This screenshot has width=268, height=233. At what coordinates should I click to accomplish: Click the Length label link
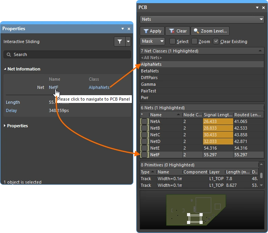coord(13,102)
